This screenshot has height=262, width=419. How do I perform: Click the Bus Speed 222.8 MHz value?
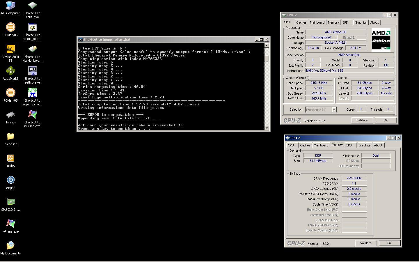pyautogui.click(x=319, y=93)
